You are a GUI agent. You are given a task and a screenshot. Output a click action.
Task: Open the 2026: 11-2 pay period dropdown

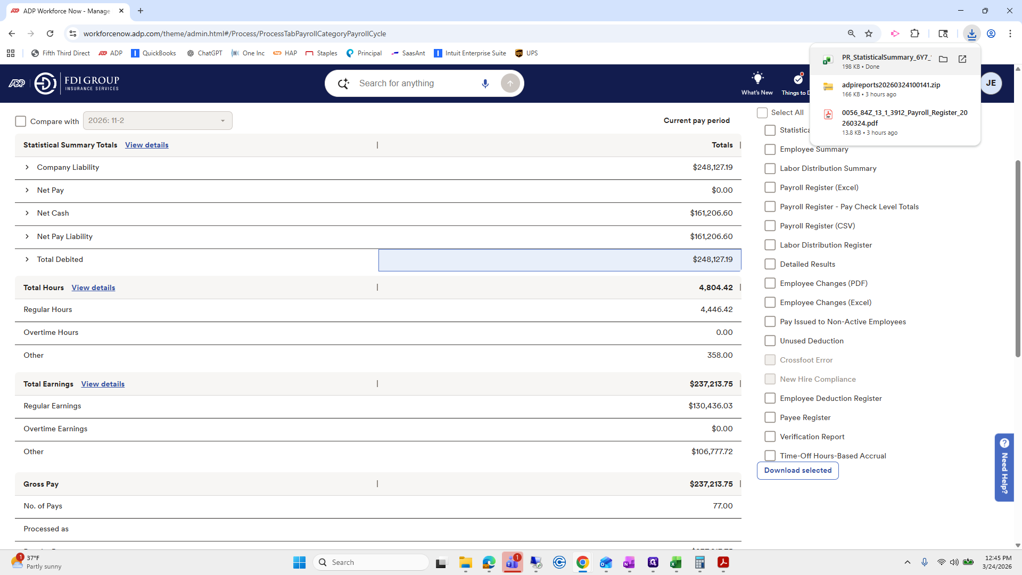tap(158, 121)
